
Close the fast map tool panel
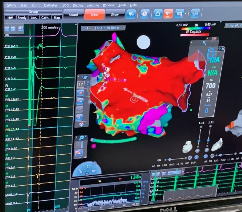(x=79, y=76)
